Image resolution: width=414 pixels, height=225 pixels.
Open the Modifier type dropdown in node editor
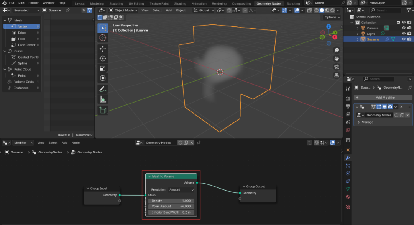point(23,143)
